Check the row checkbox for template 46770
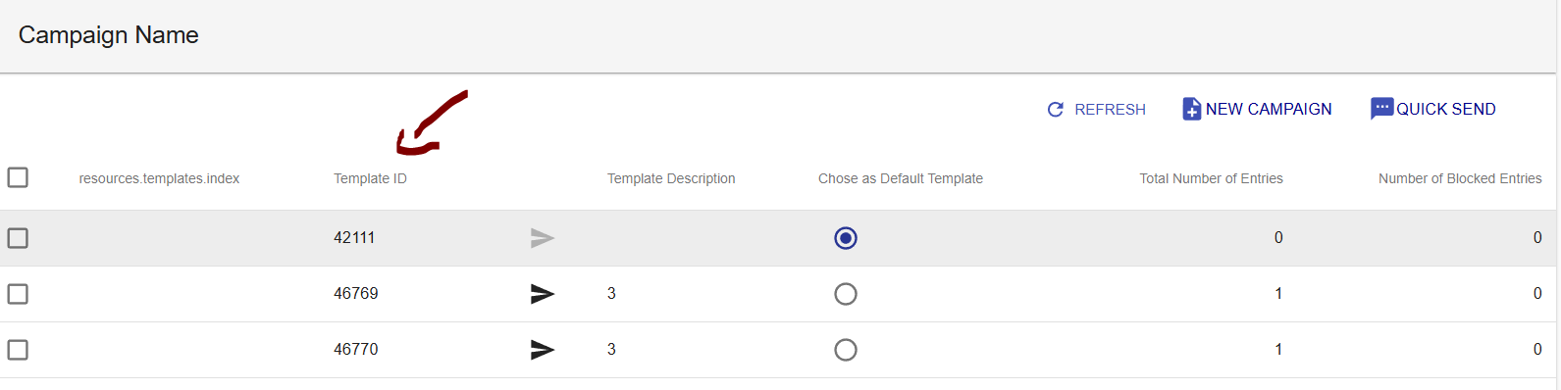The image size is (1561, 390). (x=18, y=350)
